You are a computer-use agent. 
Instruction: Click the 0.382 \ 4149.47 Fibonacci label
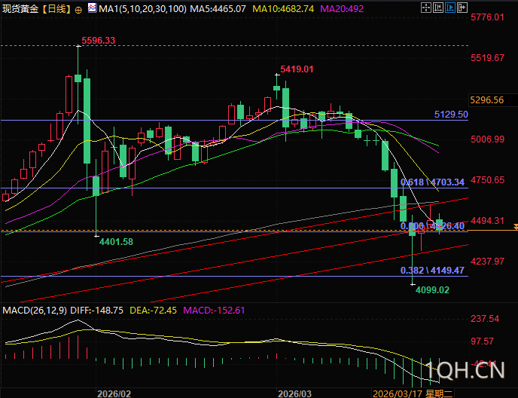click(432, 271)
